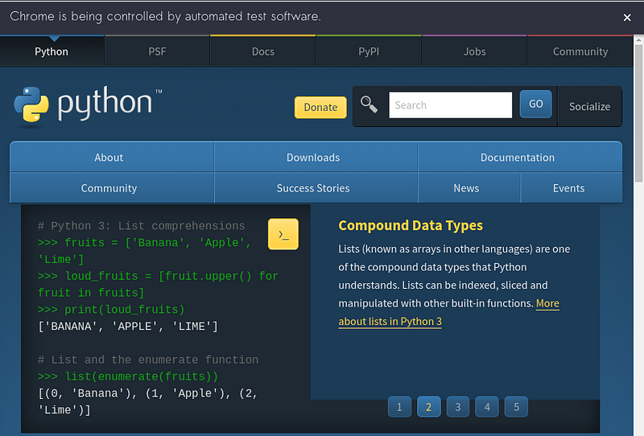Expand the Socialize menu
This screenshot has width=644, height=436.
[x=589, y=106]
